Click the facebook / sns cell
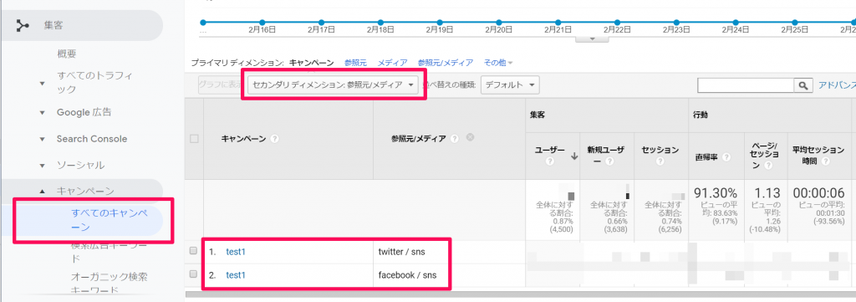856x302 pixels. coord(407,275)
